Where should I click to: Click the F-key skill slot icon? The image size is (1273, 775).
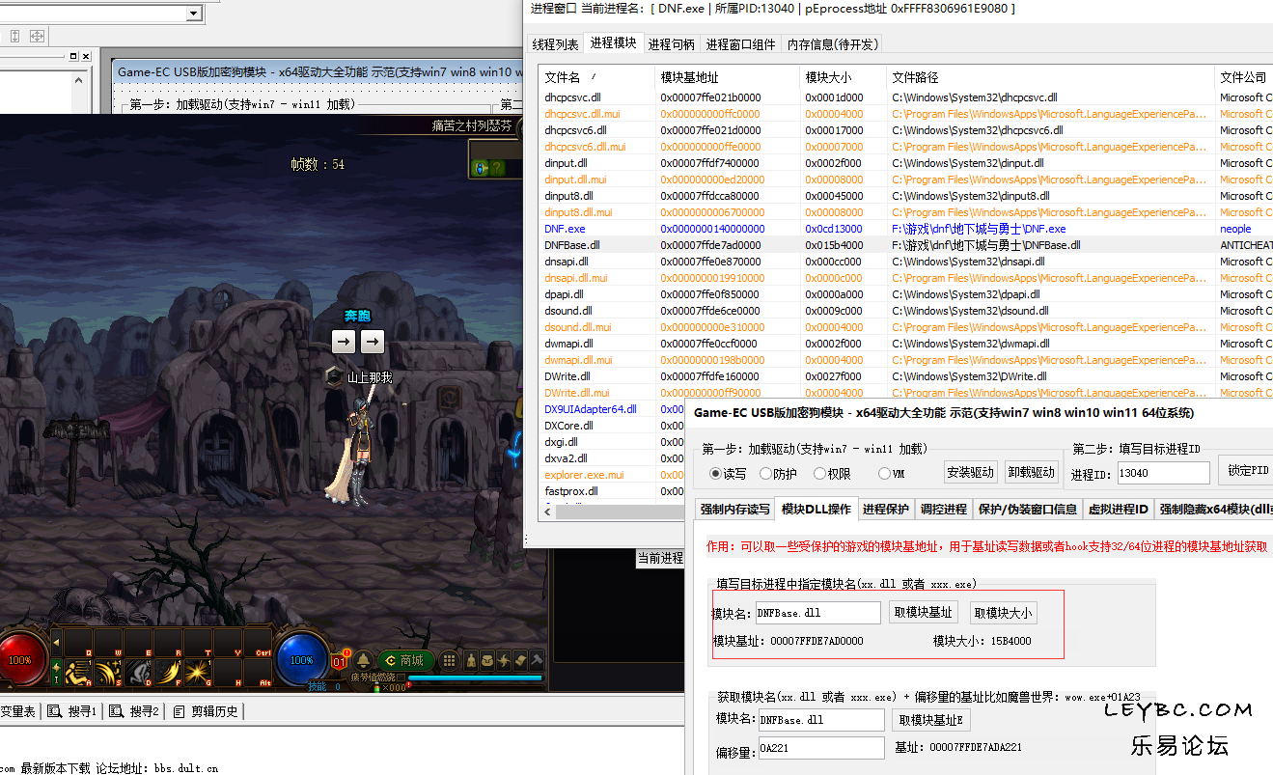pos(168,672)
